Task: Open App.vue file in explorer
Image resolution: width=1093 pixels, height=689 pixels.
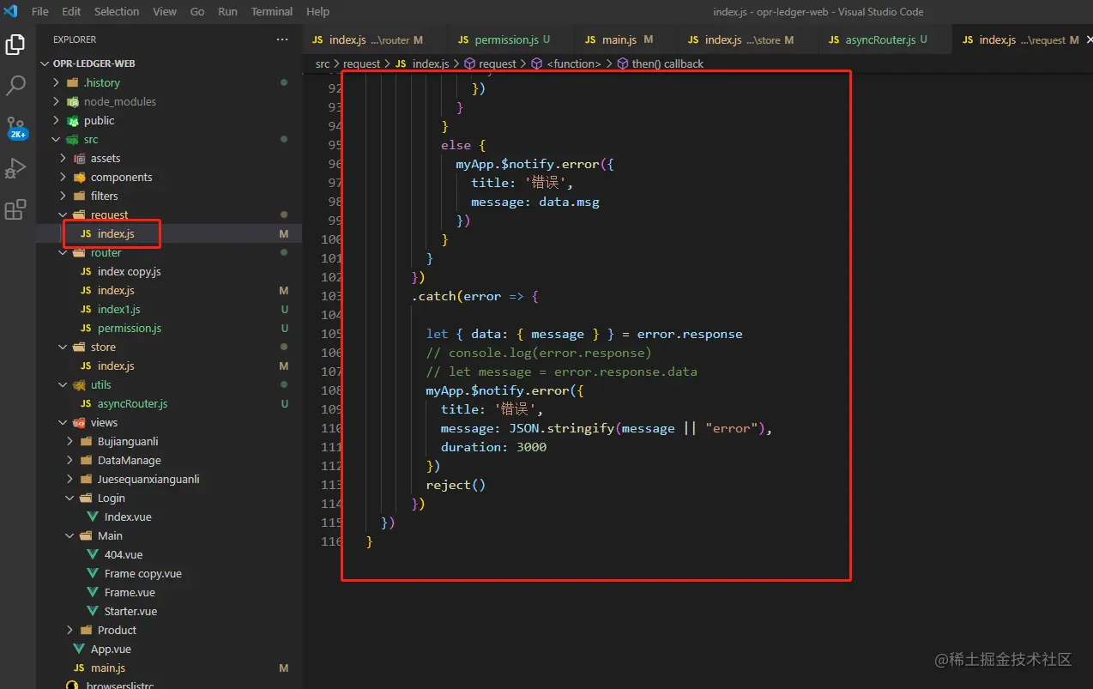Action: pyautogui.click(x=111, y=649)
